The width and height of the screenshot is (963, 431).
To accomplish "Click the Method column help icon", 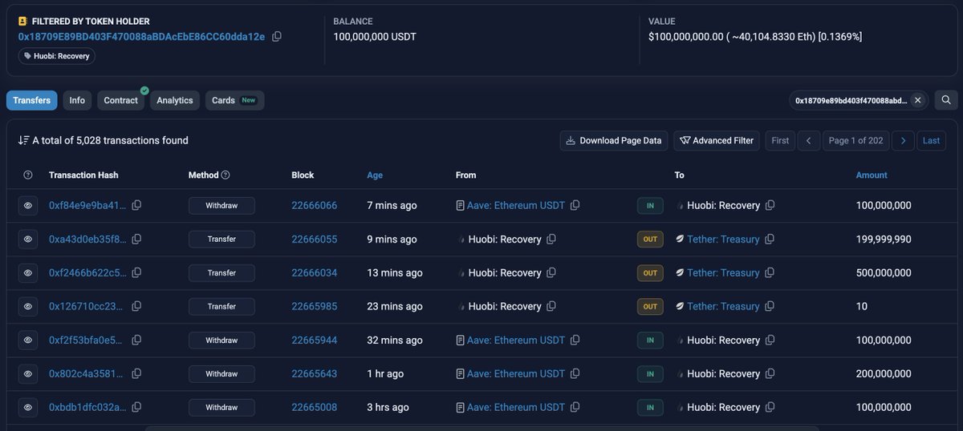I will (226, 175).
